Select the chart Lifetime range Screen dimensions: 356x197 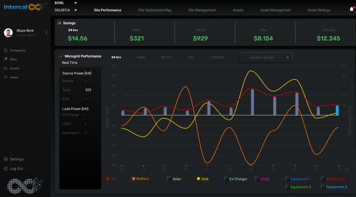[217, 58]
